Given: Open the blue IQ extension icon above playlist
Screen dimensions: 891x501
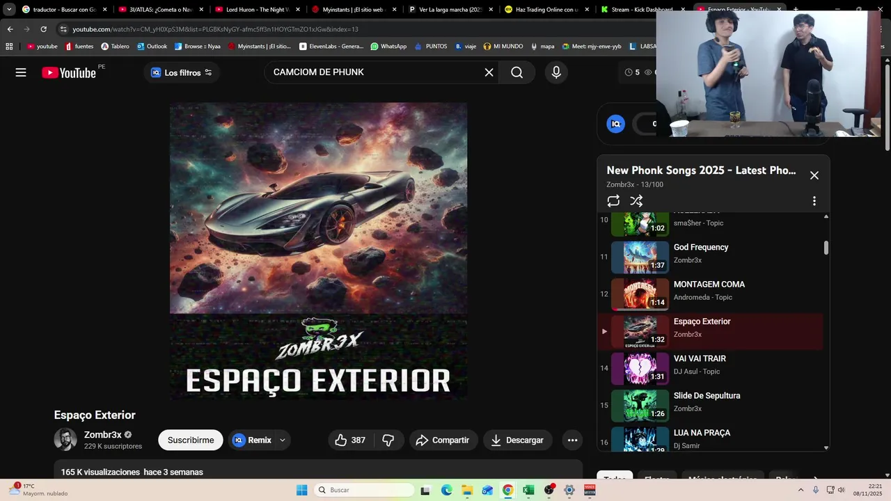Looking at the screenshot, I should click(615, 124).
